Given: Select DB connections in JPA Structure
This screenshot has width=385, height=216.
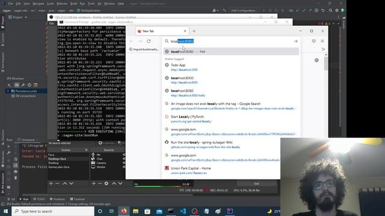Looking at the screenshot, I should pyautogui.click(x=23, y=96).
